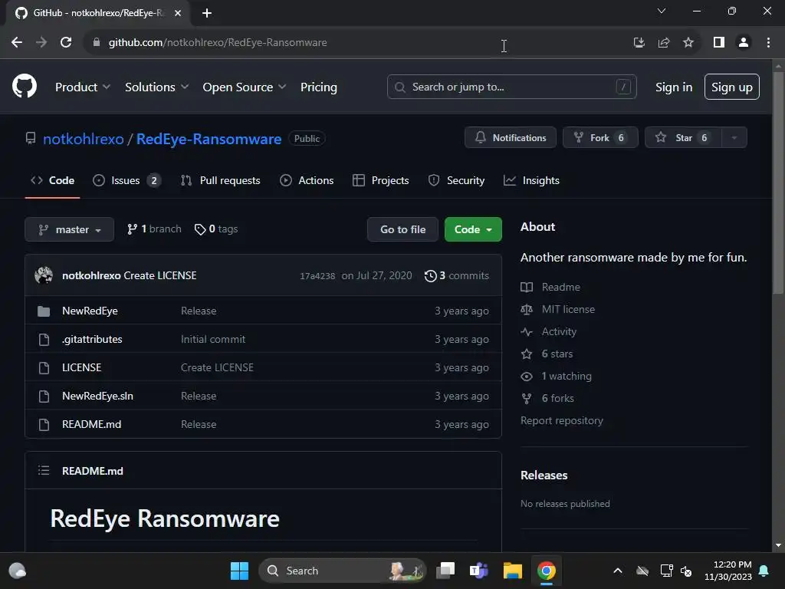
Task: Click install app icon in address bar
Action: (x=639, y=43)
